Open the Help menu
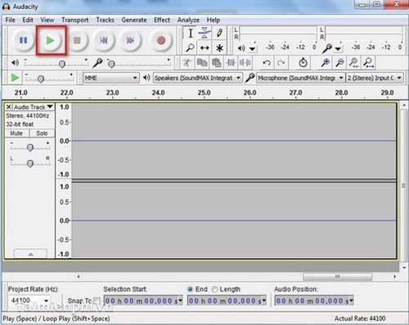 click(x=213, y=20)
